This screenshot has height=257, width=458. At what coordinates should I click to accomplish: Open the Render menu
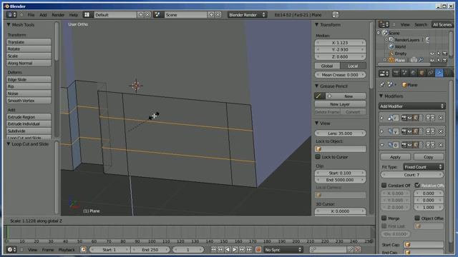coord(58,14)
